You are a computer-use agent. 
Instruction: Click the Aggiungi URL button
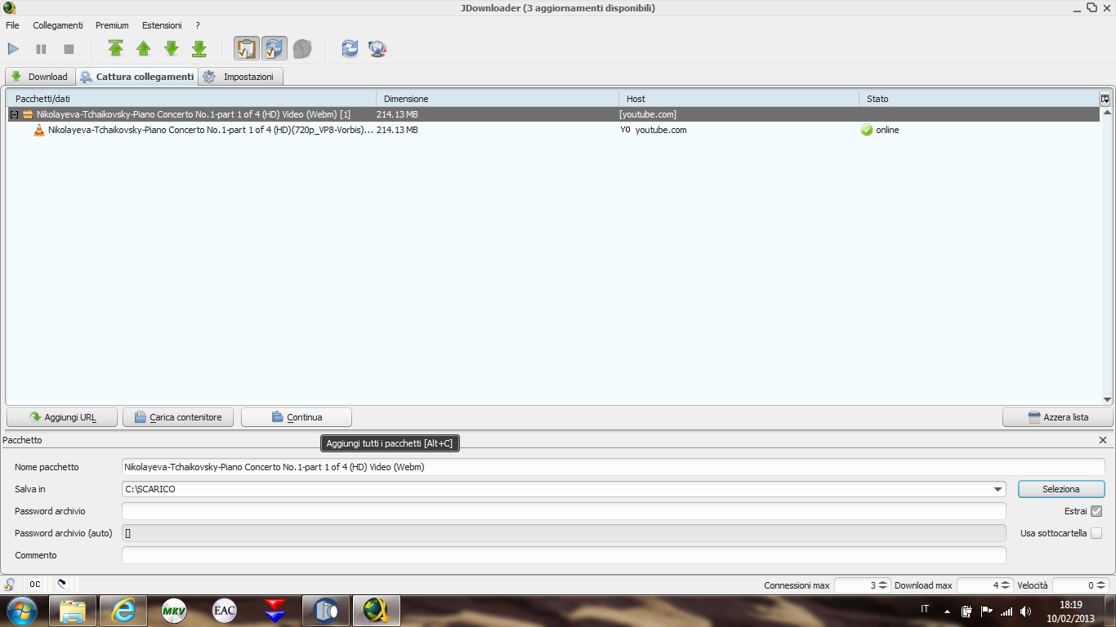pos(62,417)
